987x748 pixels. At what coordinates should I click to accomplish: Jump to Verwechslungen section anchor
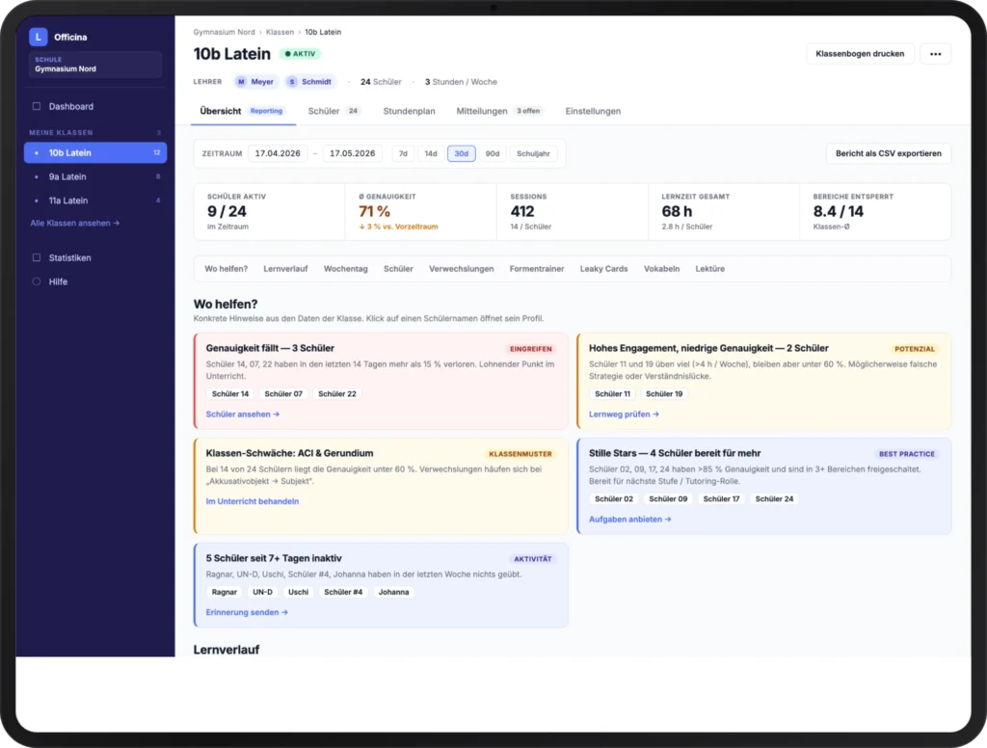point(462,269)
